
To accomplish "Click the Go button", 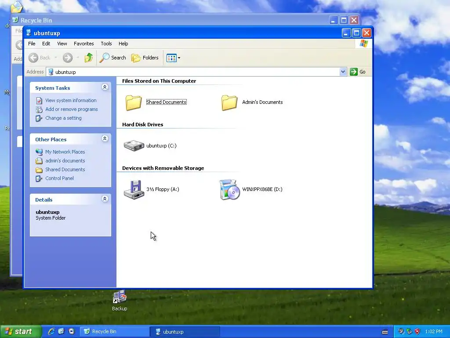I will (x=358, y=72).
